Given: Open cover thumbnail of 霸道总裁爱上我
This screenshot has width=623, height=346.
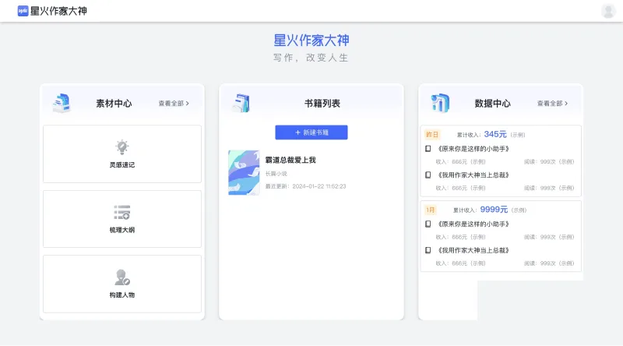Looking at the screenshot, I should pyautogui.click(x=244, y=172).
